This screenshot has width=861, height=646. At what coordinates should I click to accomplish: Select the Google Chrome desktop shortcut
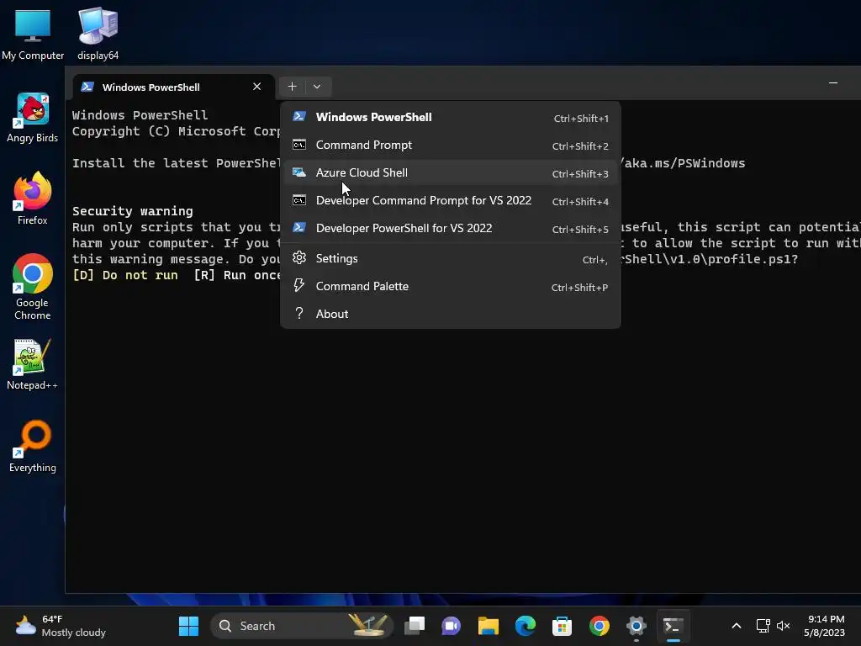[33, 287]
